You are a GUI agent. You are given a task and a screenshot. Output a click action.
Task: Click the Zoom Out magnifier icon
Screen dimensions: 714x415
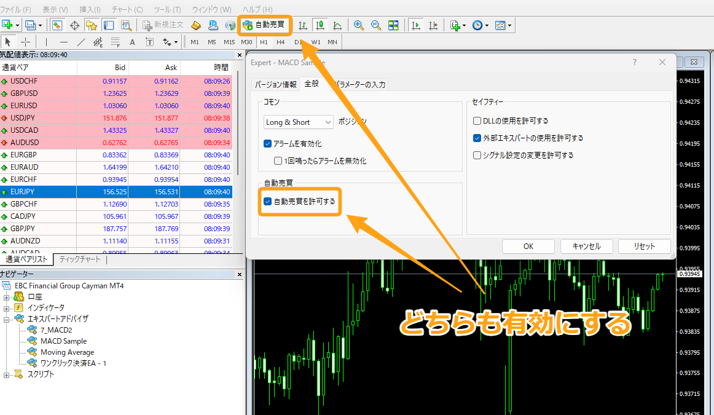pos(375,25)
